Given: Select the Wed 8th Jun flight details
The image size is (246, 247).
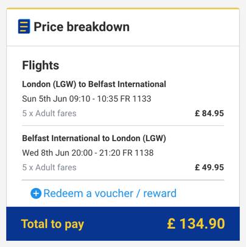Looking at the screenshot, I should tap(88, 153).
